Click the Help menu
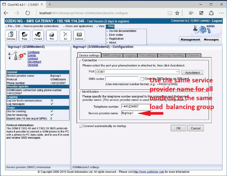This screenshot has height=176, width=227. pos(111,26)
